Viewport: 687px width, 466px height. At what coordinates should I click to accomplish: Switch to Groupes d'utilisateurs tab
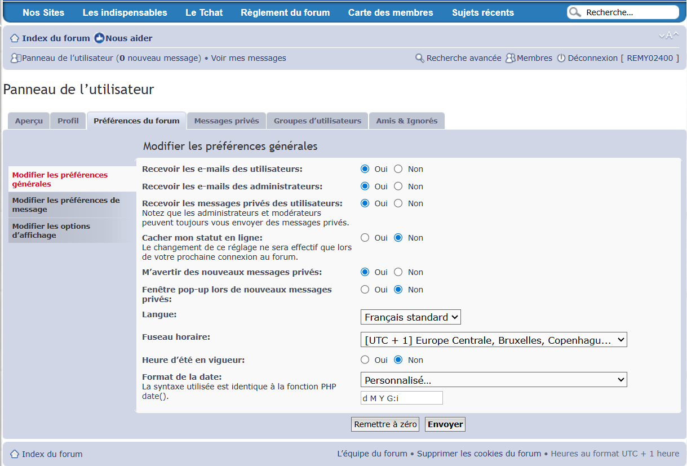click(317, 121)
